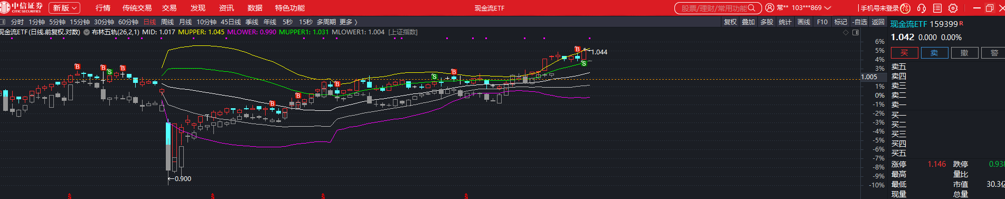Open the 行情 menu

pos(103,8)
